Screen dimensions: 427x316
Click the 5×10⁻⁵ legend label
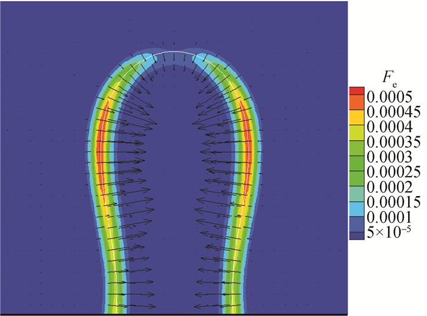tap(389, 233)
